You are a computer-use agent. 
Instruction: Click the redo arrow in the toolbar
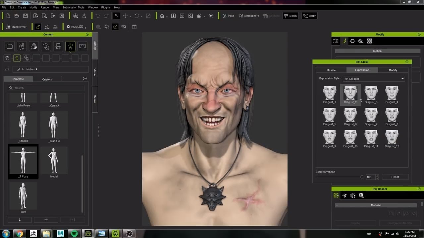pyautogui.click(x=106, y=16)
